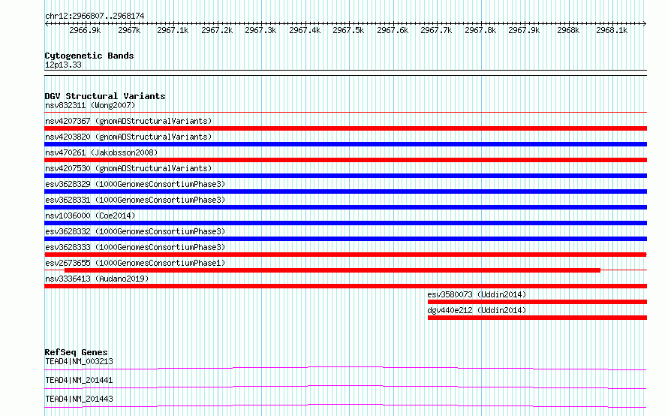Open gene TEAD4|NM_201441 label

click(79, 380)
